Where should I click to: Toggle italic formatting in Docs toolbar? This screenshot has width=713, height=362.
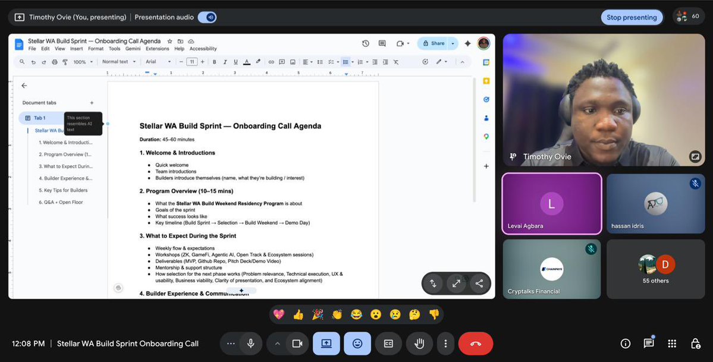click(225, 62)
